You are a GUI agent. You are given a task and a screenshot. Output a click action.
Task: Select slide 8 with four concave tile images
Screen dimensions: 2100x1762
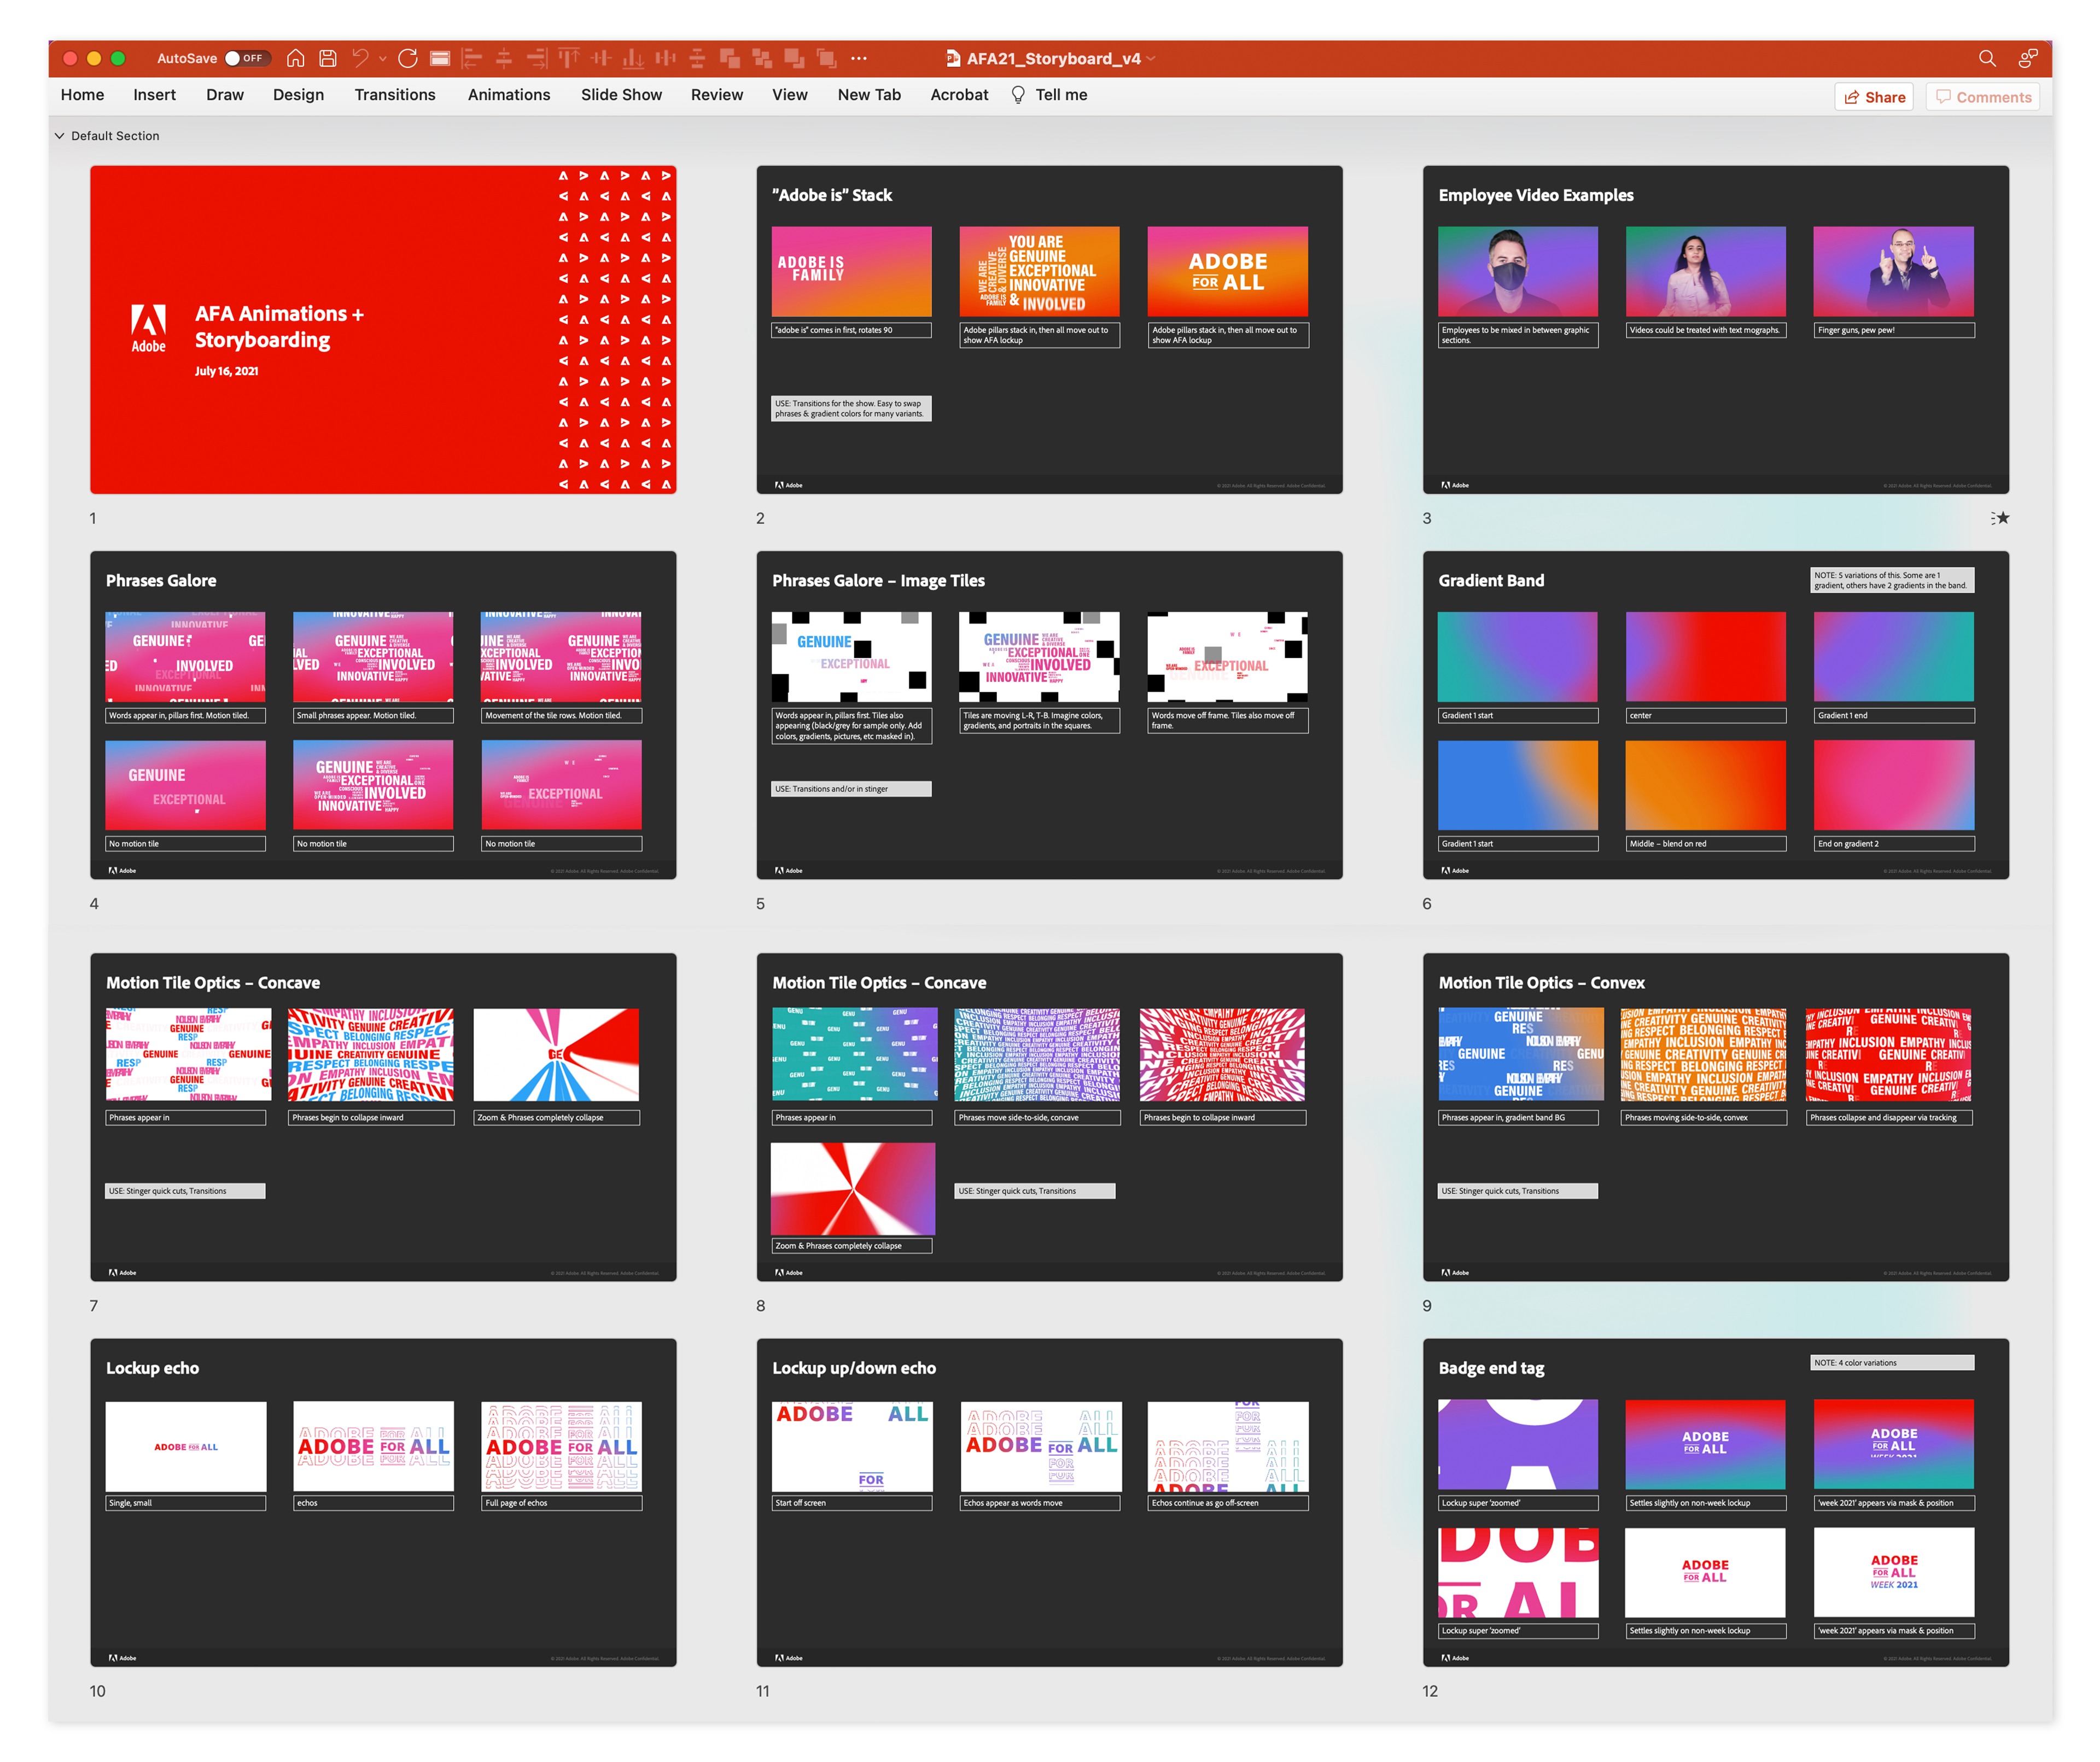pyautogui.click(x=1049, y=1117)
